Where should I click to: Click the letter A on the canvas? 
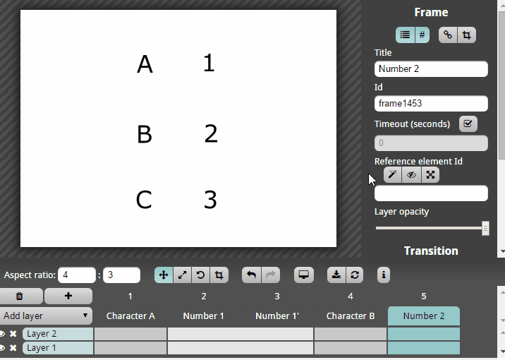tap(145, 64)
